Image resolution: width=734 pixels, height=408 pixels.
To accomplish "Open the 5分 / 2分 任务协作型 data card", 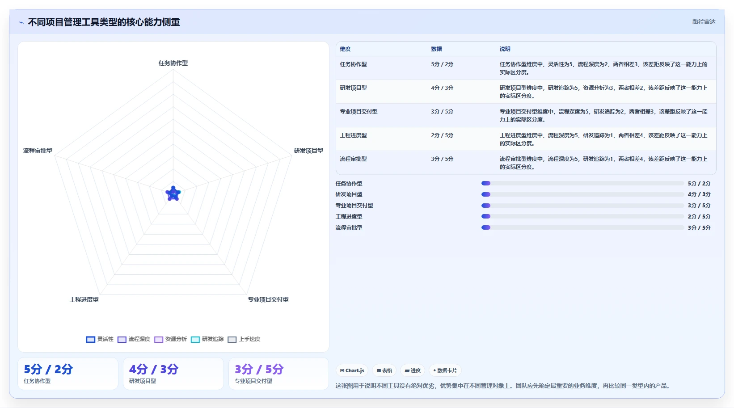I will 68,374.
